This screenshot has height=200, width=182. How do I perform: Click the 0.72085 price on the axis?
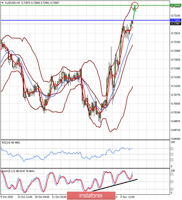(176, 51)
